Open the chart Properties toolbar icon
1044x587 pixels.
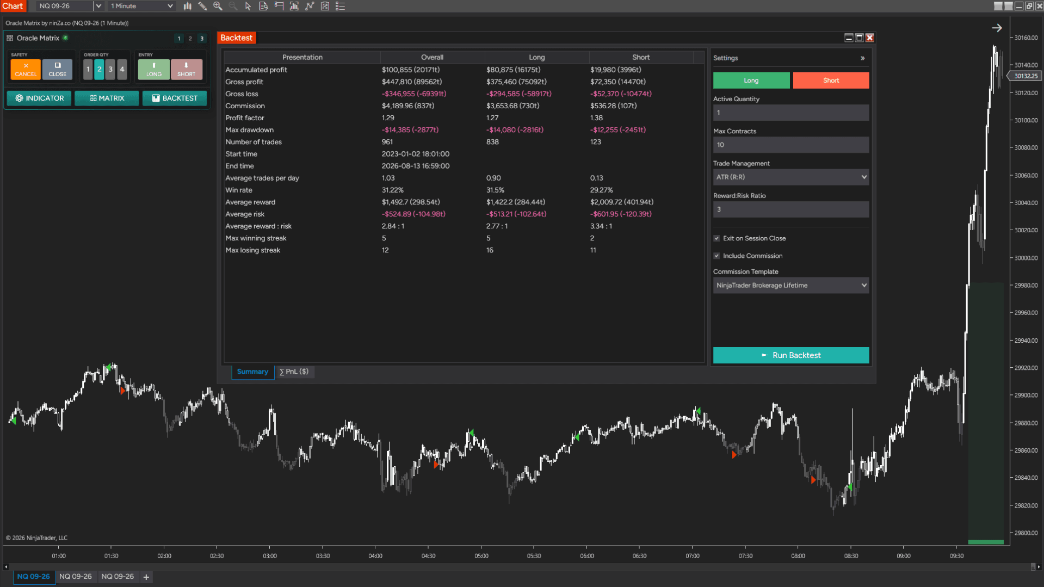coord(325,6)
